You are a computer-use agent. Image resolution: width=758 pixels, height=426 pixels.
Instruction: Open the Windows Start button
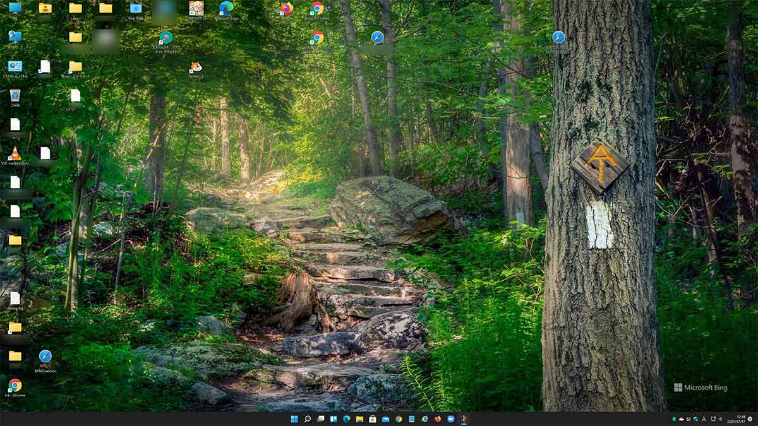tap(294, 419)
